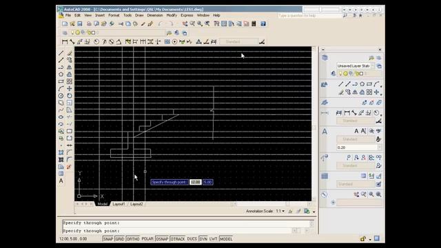
Task: Click the Zoom Realtime magnifier in toolbar
Action: [192, 24]
